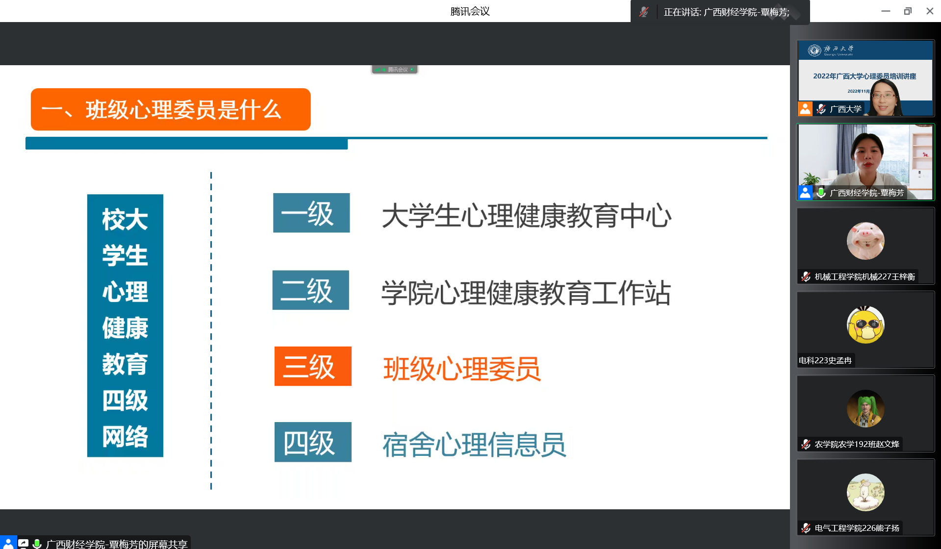Click pig avatar of 机械227王梓衡
This screenshot has width=941, height=549.
pos(865,241)
